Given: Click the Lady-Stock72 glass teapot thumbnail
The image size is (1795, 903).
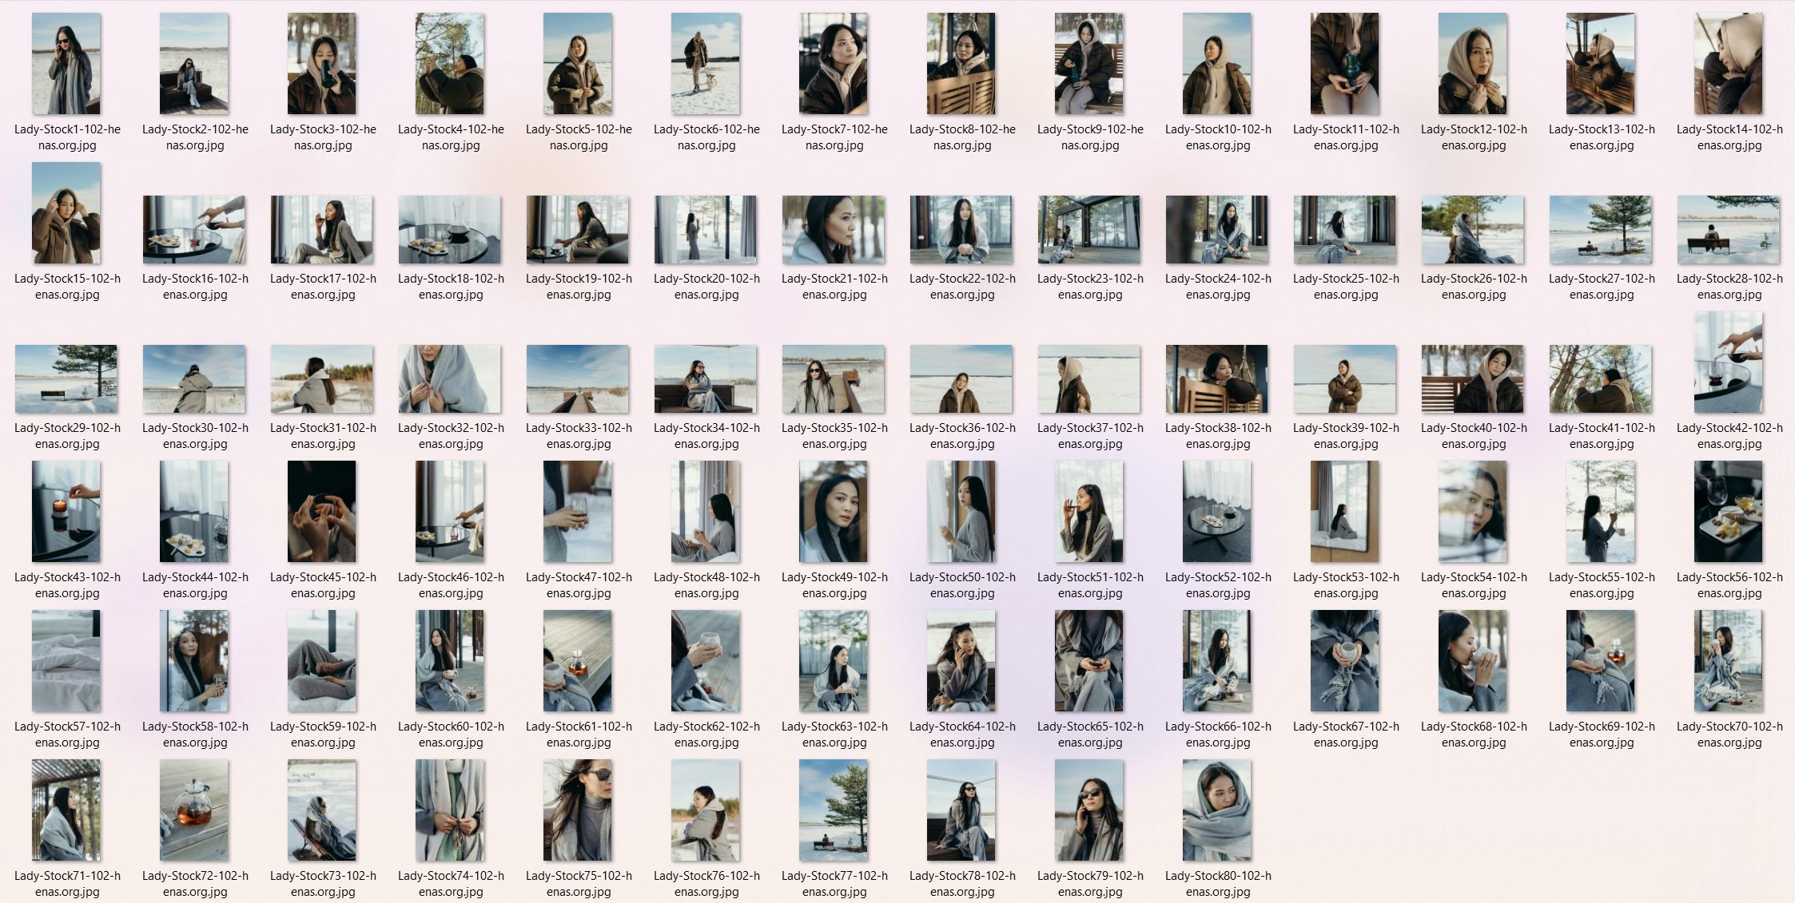Looking at the screenshot, I should coord(194,810).
